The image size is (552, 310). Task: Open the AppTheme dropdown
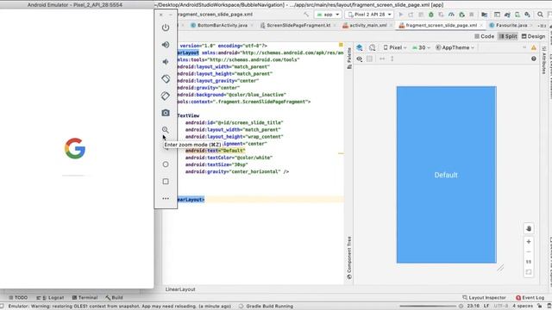[x=455, y=47]
